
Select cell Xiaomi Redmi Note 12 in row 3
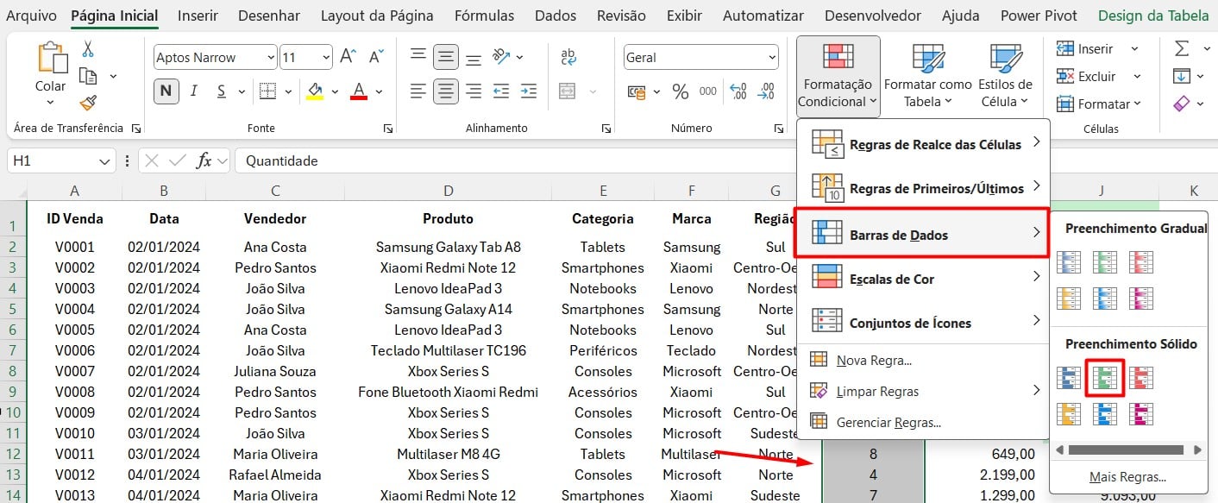point(448,267)
